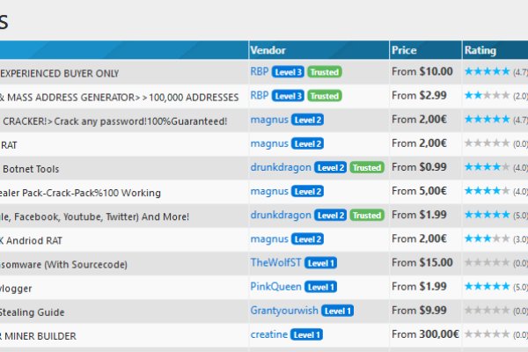The height and width of the screenshot is (352, 528).
Task: Click the five-star rating in PinkQueen's row
Action: [487, 286]
